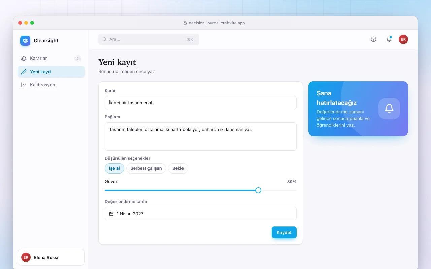Click the Sonucu bilmeden önce yaz subtitle
This screenshot has width=431, height=269.
pos(127,72)
